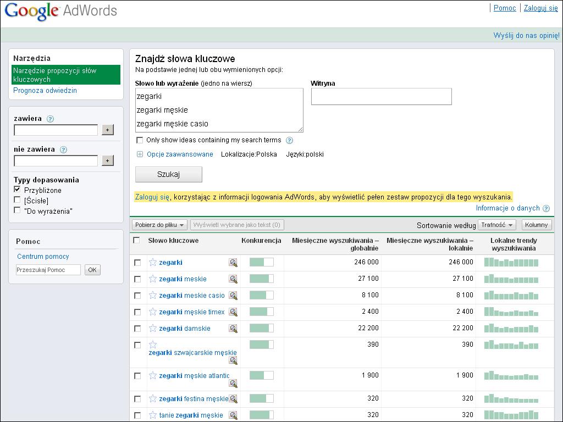This screenshot has width=563, height=422.
Task: Star the 'tanie zegarki męskie' keyword
Action: point(153,415)
